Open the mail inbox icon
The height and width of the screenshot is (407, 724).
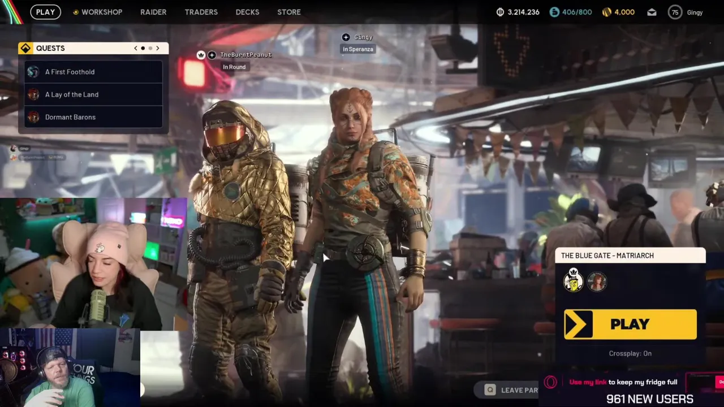click(x=652, y=12)
